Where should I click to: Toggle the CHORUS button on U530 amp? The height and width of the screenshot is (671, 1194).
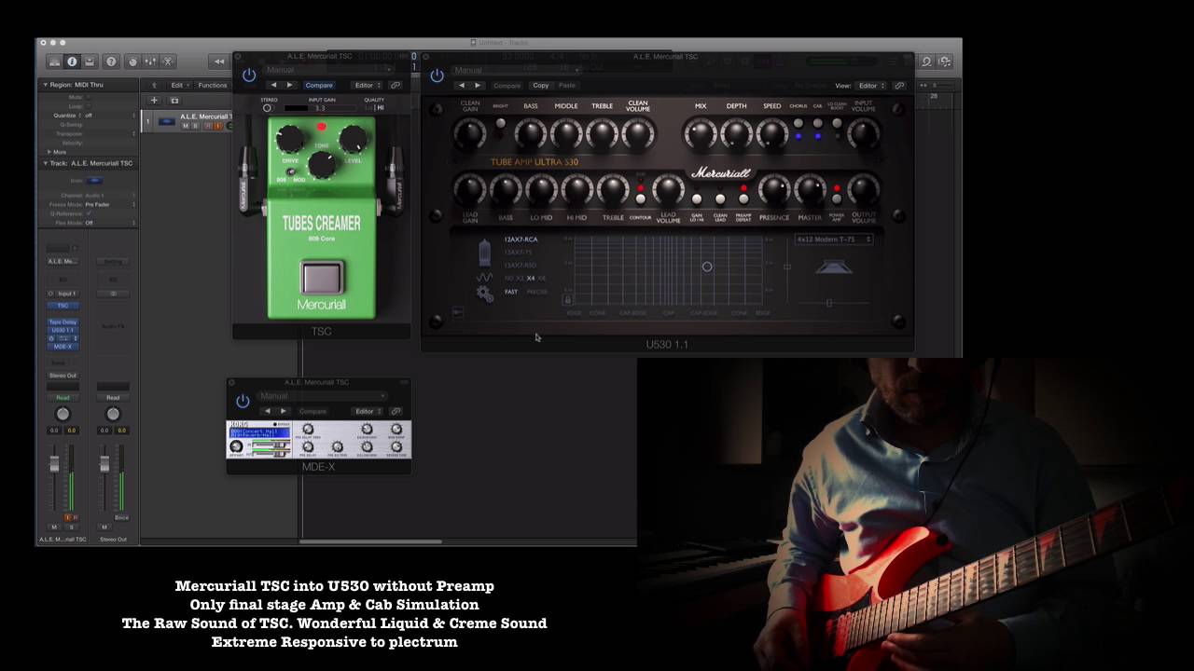[798, 123]
